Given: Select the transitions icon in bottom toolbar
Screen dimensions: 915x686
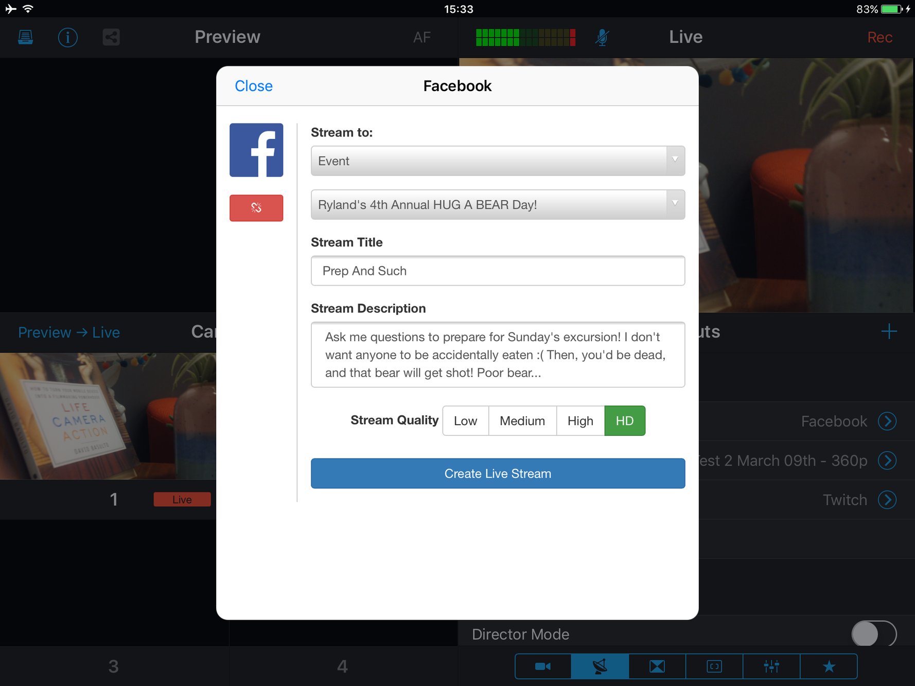Looking at the screenshot, I should pos(657,666).
